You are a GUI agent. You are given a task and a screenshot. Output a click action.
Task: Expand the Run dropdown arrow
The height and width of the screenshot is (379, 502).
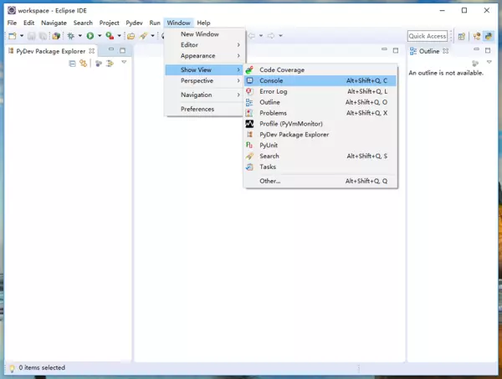(x=100, y=36)
